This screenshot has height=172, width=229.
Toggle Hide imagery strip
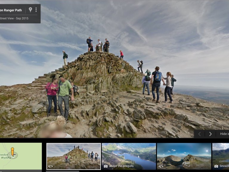(x=224, y=134)
